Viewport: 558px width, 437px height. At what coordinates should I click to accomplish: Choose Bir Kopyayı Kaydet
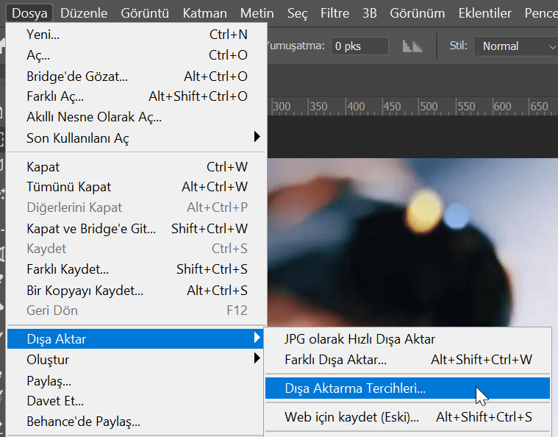[x=85, y=290]
